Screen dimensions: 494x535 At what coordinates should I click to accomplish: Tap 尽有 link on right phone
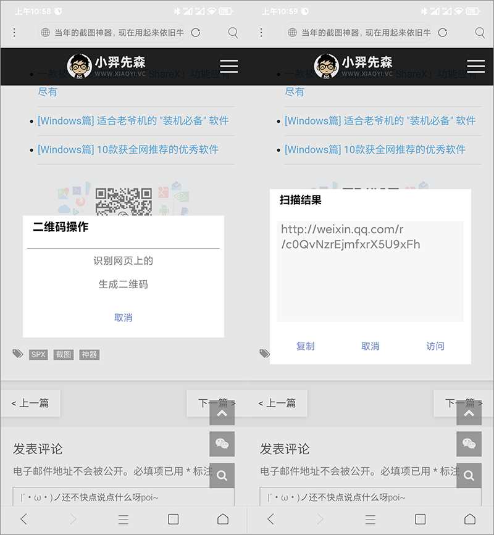295,92
